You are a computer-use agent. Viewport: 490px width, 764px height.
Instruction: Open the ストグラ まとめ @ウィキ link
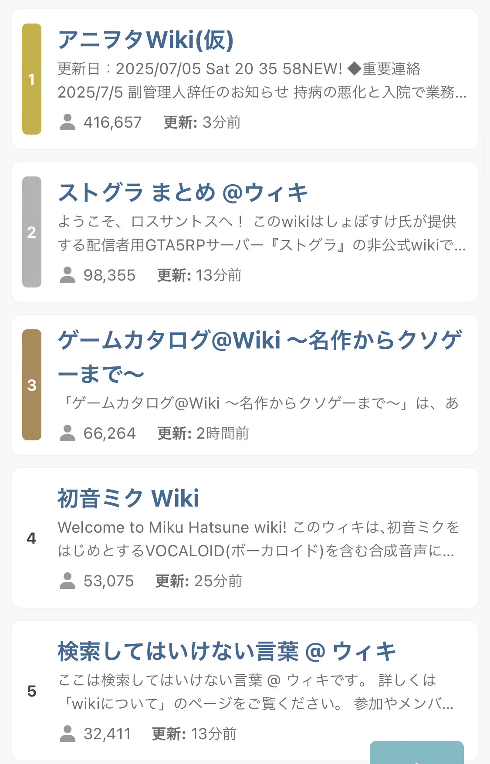[183, 193]
